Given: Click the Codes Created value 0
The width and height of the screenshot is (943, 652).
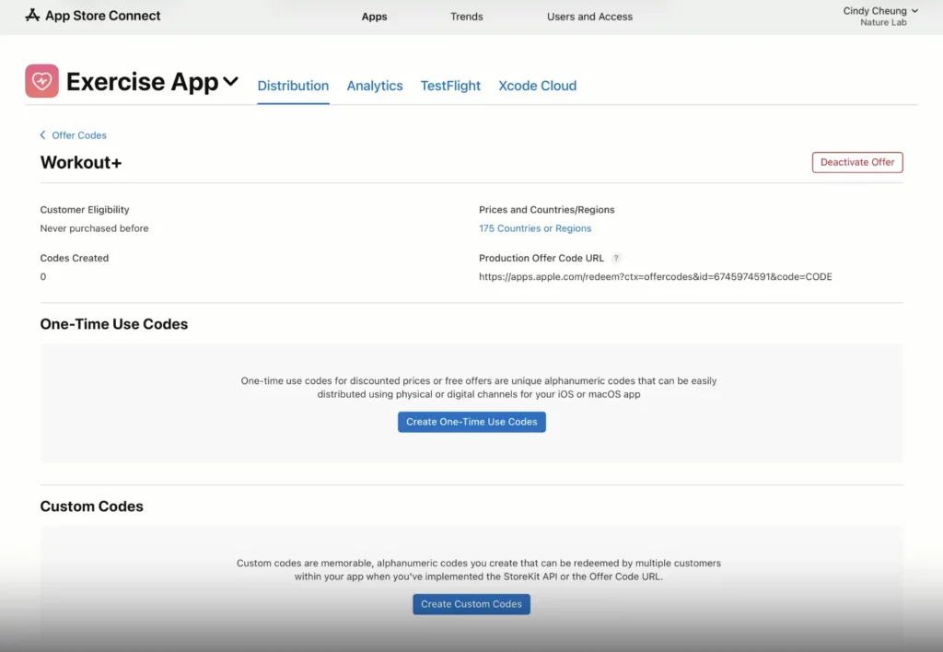Looking at the screenshot, I should click(x=42, y=276).
